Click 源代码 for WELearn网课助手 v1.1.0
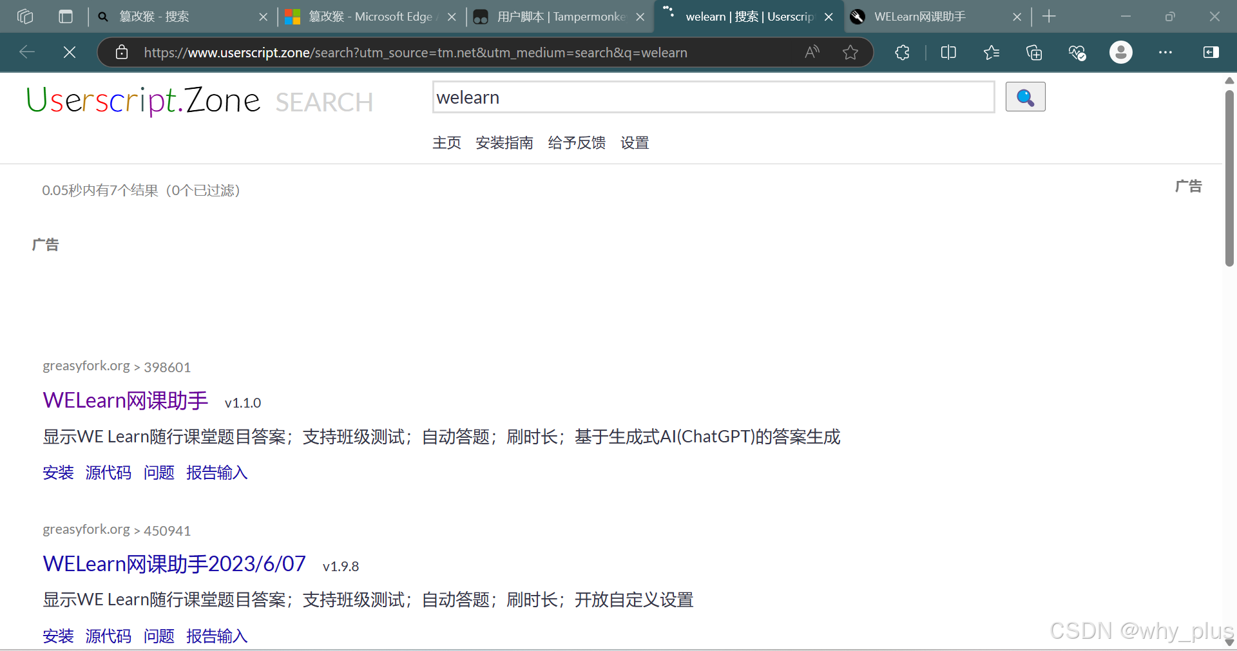This screenshot has width=1237, height=651. pos(108,473)
